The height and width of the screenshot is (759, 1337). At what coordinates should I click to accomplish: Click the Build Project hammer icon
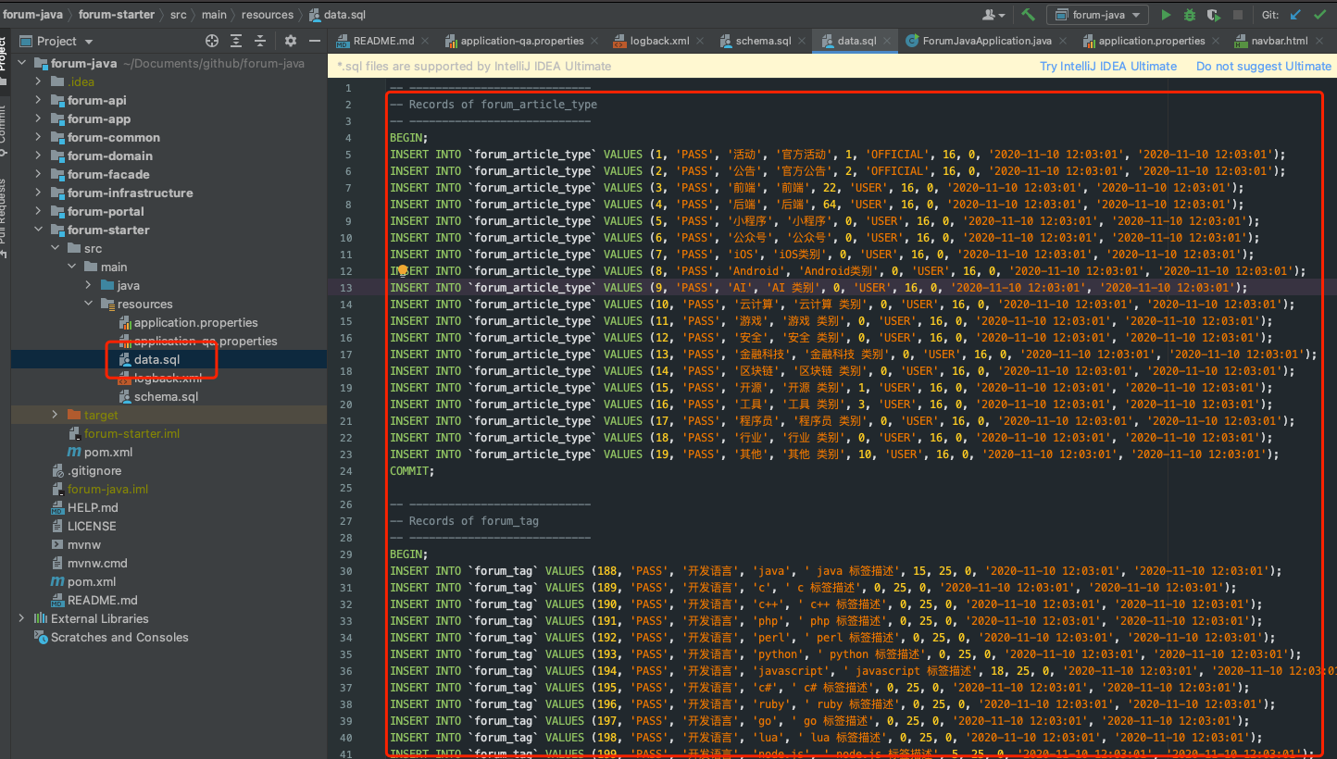1029,15
